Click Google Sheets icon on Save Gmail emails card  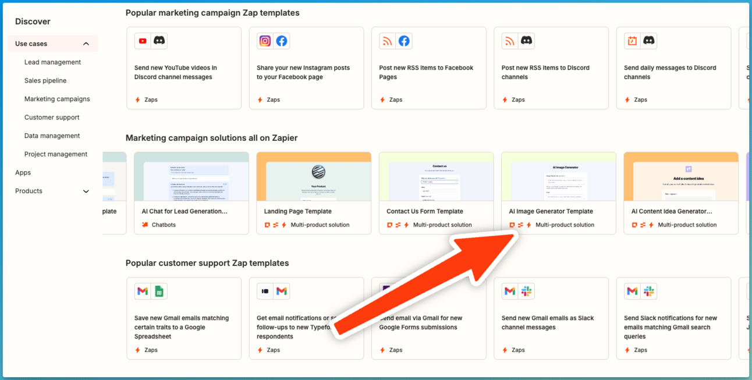[x=159, y=291]
